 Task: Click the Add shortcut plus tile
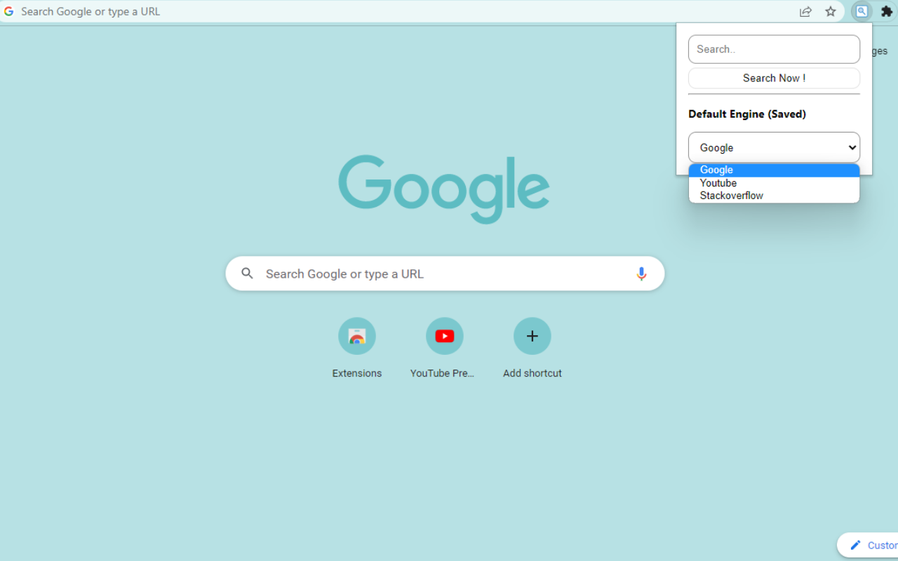click(x=532, y=336)
